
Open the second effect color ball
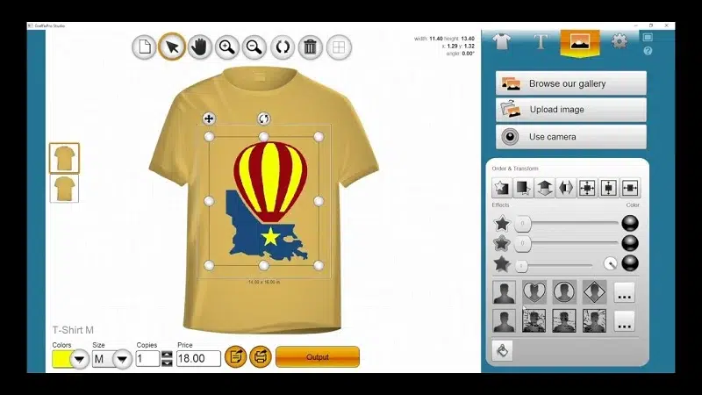click(630, 243)
